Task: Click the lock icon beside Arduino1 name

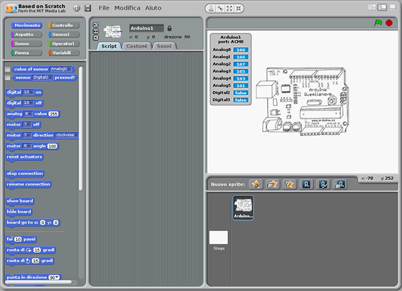Action: click(x=170, y=28)
